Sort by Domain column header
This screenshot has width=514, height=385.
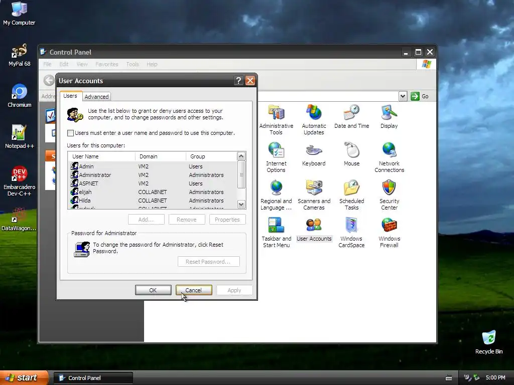pos(161,156)
